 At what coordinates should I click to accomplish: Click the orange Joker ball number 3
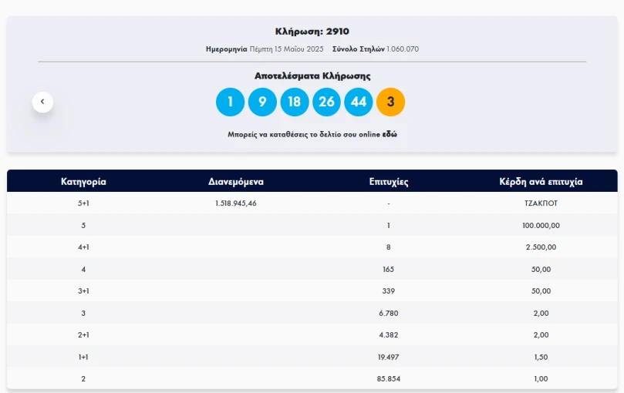point(390,102)
